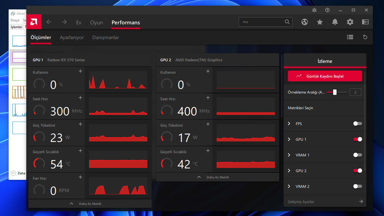
Task: Click the plus icon for GPU 2 Güç Tüketimi
Action: click(208, 124)
